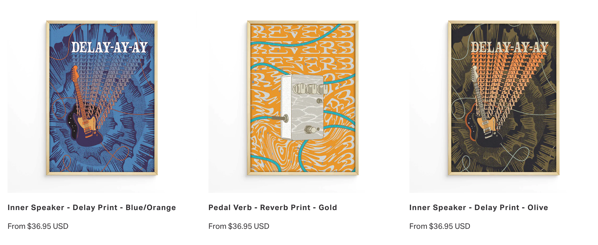Click the price under the Gold Reverb print

(x=239, y=226)
